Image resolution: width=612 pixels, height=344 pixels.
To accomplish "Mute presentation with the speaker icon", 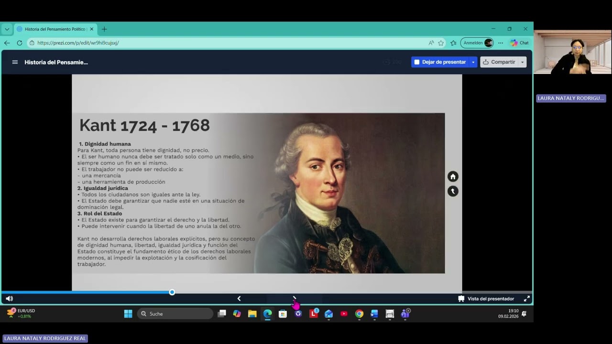I will point(9,299).
